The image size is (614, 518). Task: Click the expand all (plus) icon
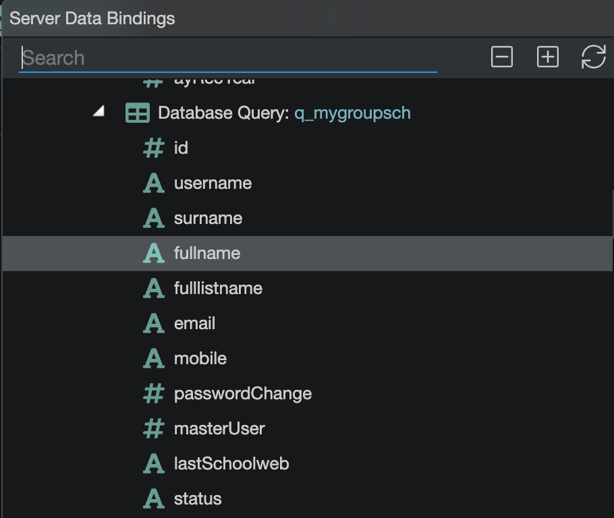click(x=547, y=57)
